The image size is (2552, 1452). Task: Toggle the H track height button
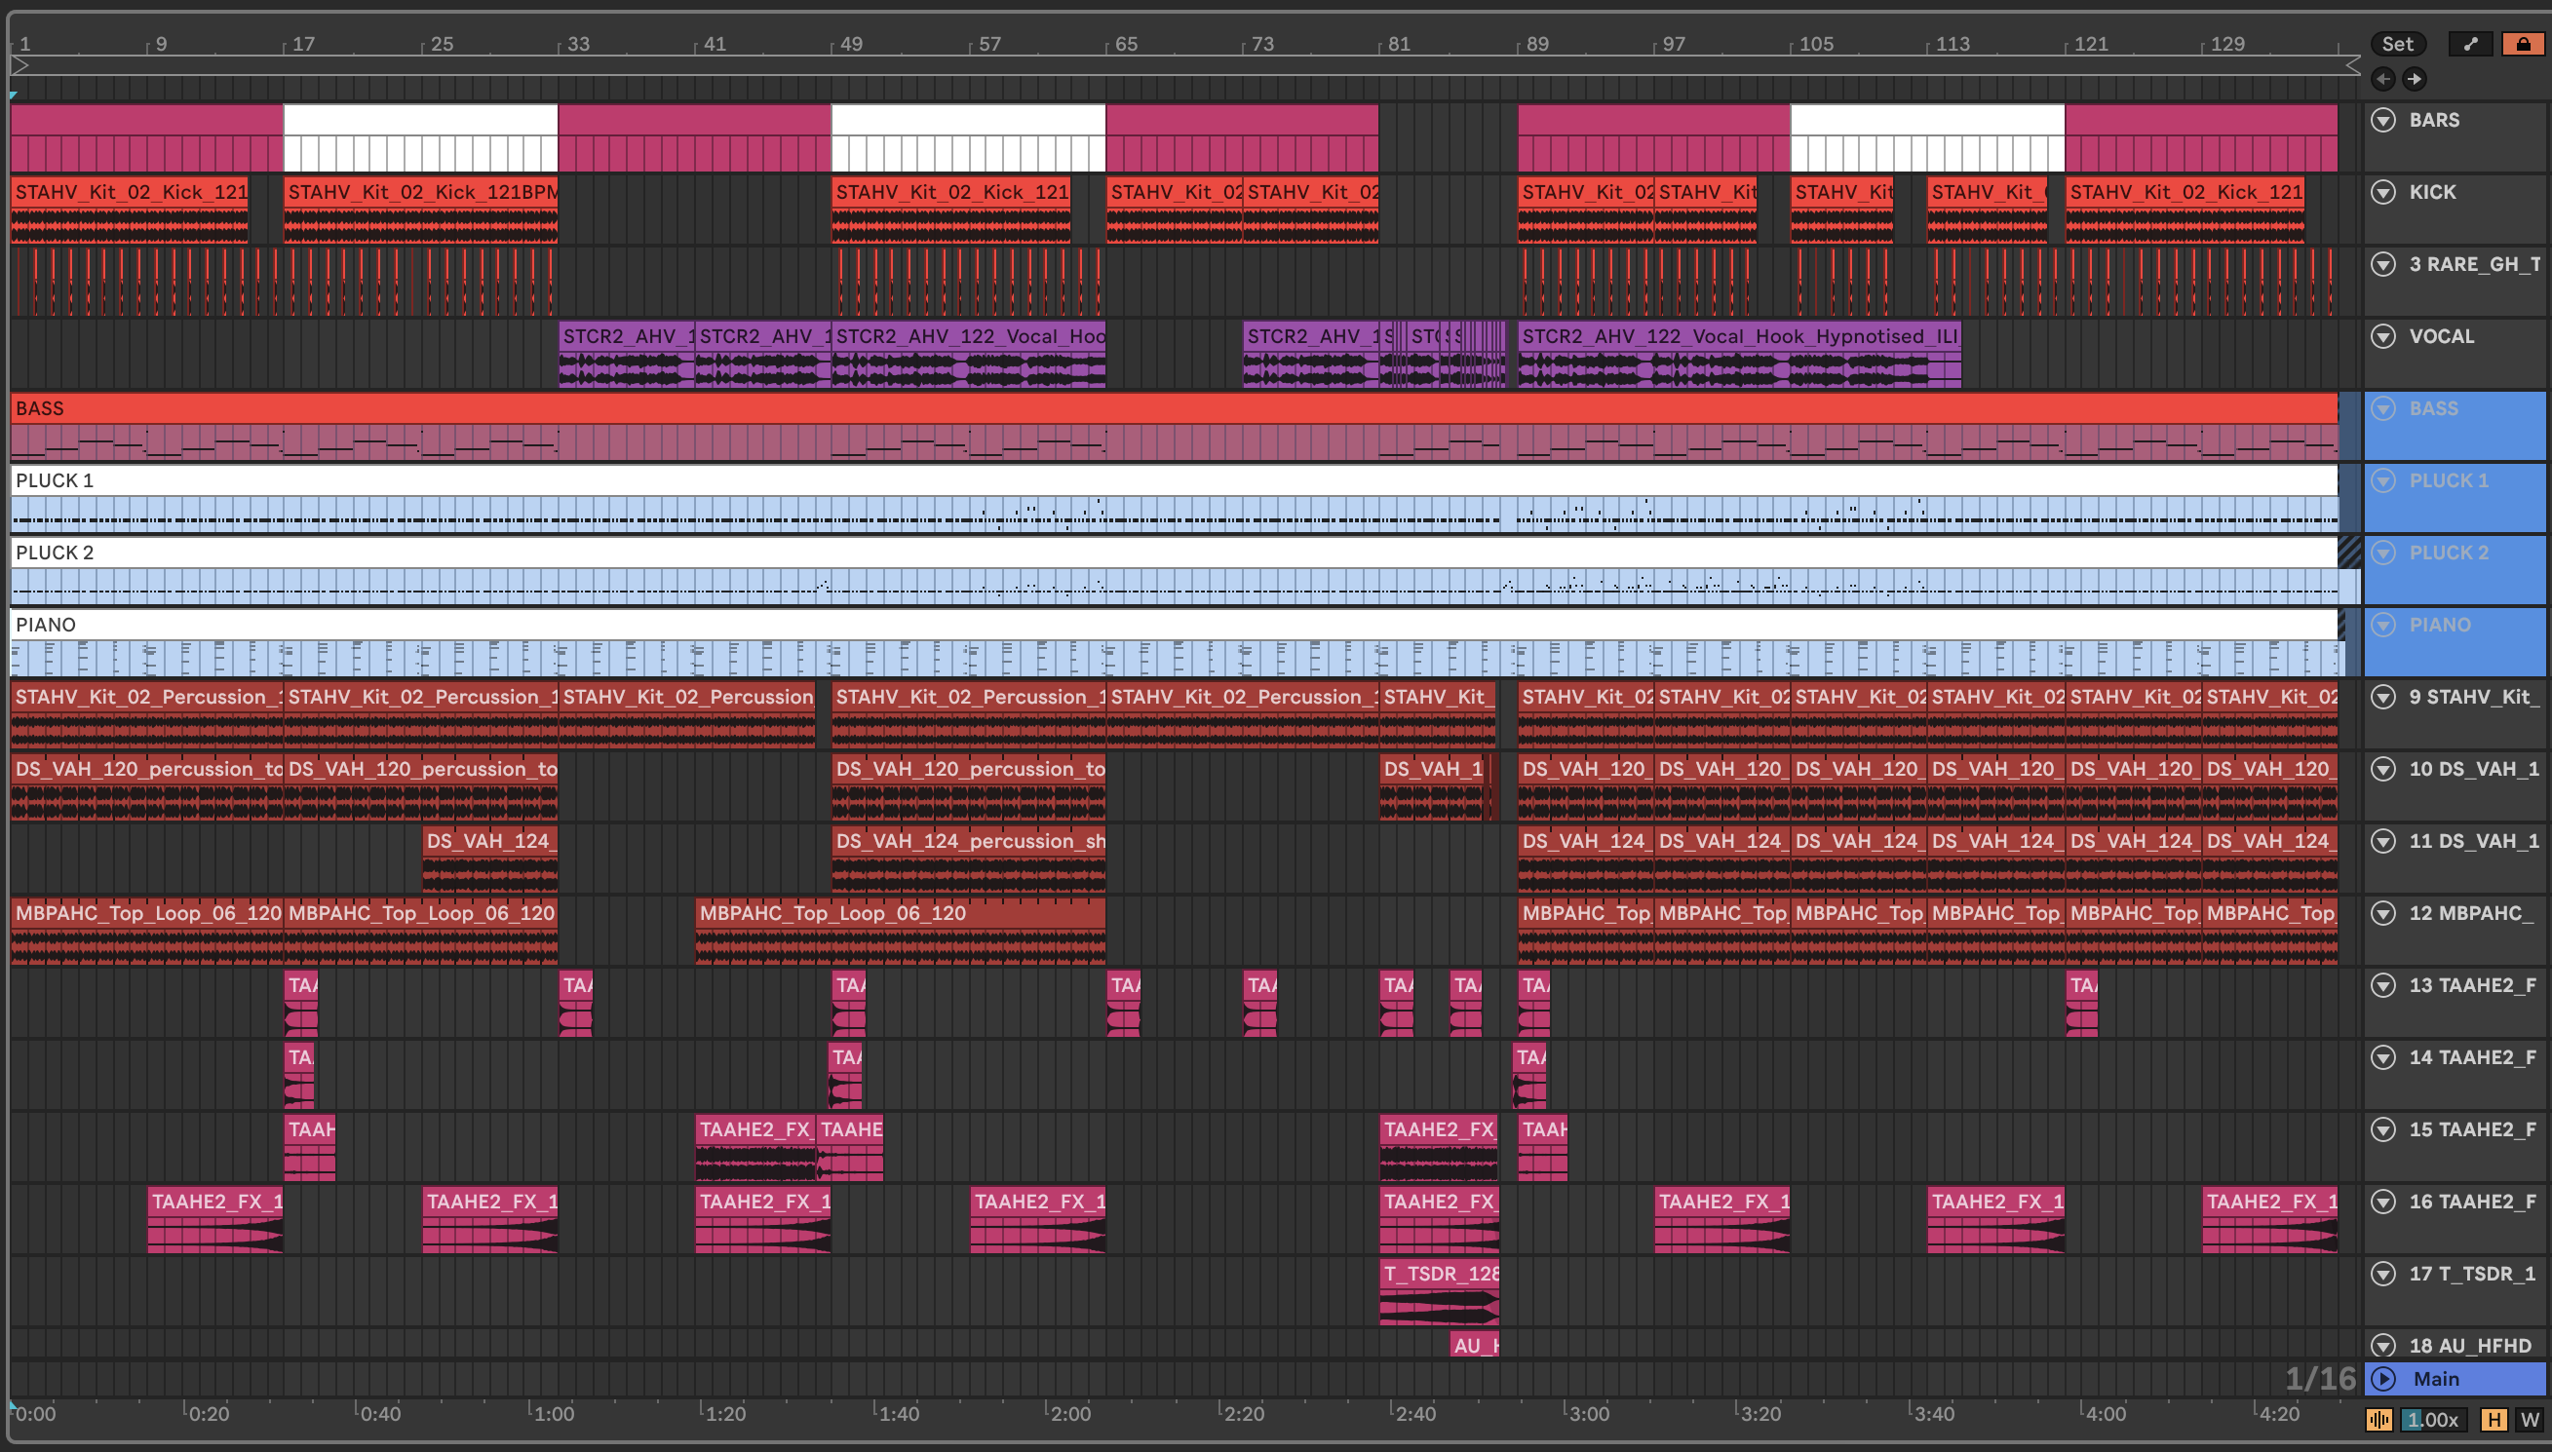2494,1419
